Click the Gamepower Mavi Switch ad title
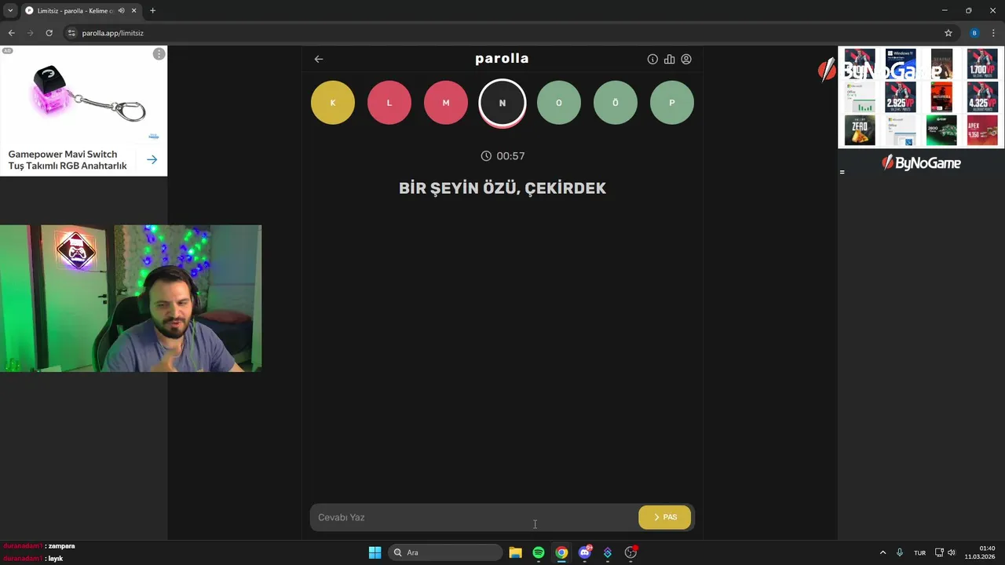The image size is (1005, 565). point(68,159)
